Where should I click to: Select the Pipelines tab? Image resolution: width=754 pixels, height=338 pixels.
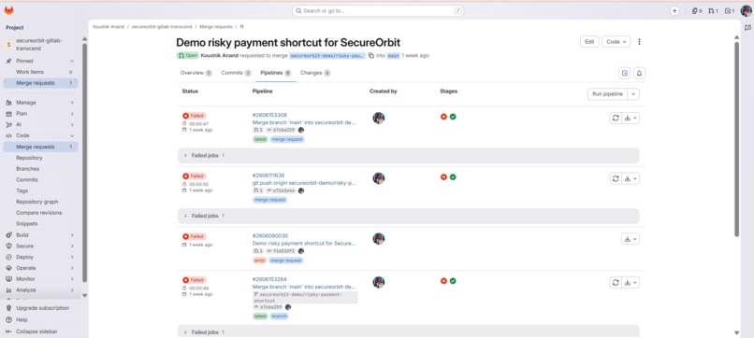[276, 73]
